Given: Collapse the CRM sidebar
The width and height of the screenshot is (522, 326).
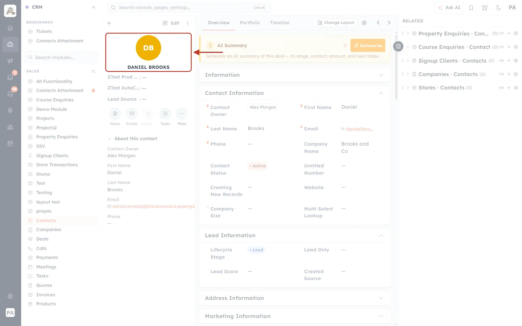Looking at the screenshot, I should pos(94,7).
